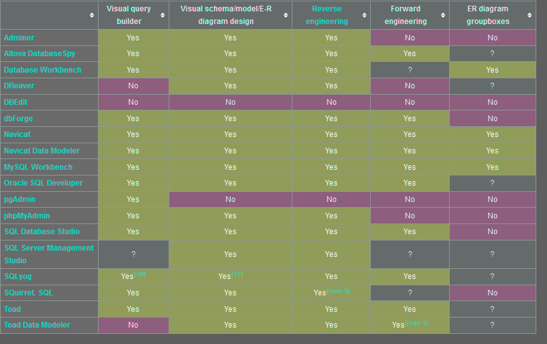Click the Forward engineering header text
547x344 pixels.
click(406, 15)
